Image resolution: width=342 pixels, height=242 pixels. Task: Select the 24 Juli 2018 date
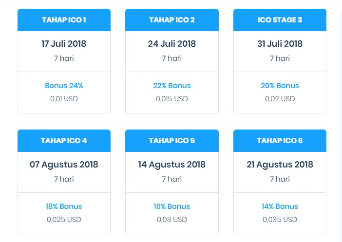(x=172, y=44)
